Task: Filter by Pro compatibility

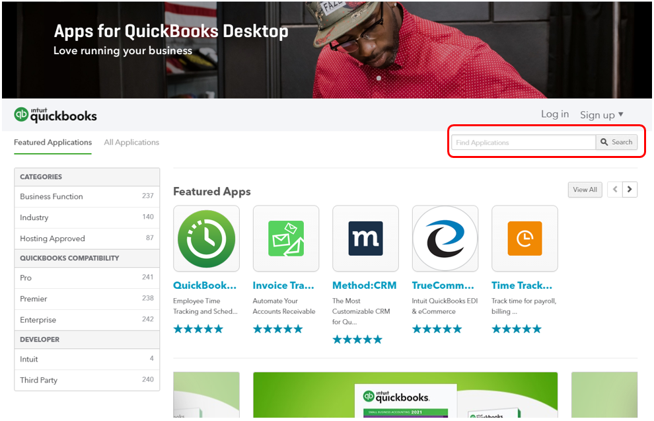Action: [87, 278]
